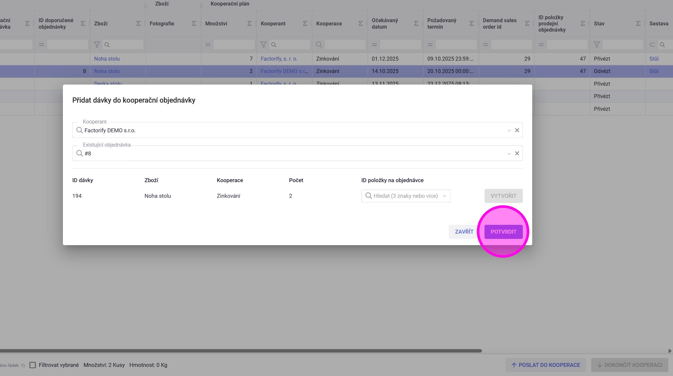The image size is (673, 376).
Task: Expand the Existující objednávka dropdown arrow
Action: coord(509,154)
